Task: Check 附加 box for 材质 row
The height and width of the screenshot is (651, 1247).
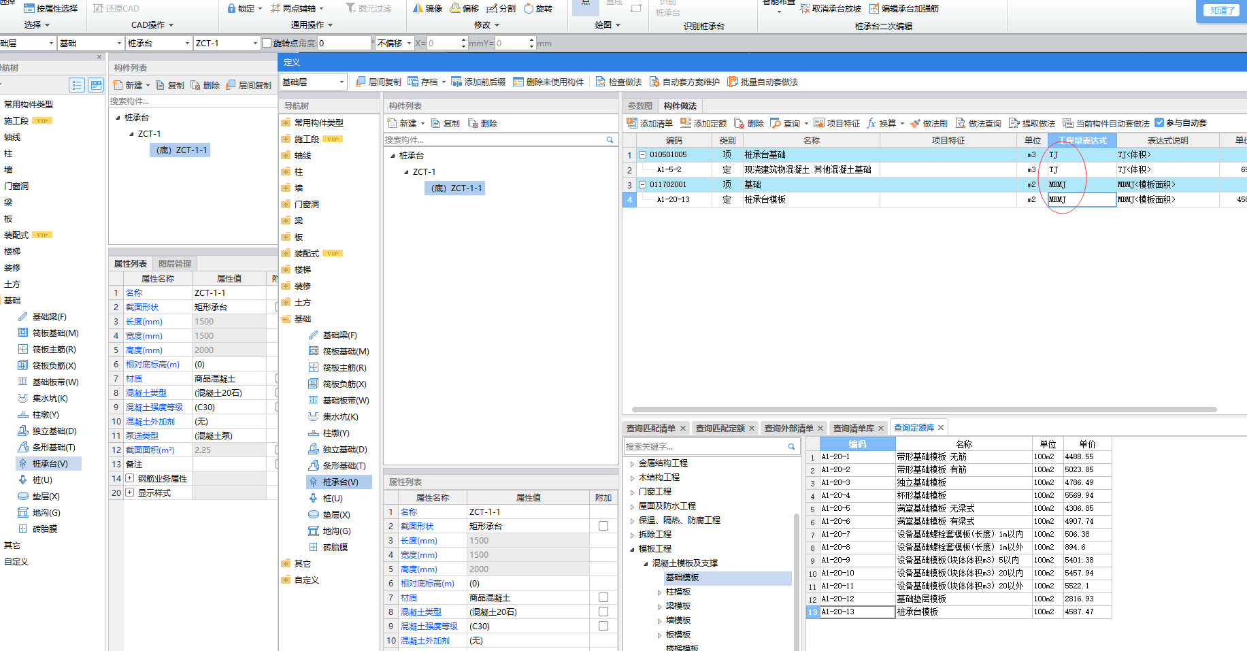Action: [603, 597]
